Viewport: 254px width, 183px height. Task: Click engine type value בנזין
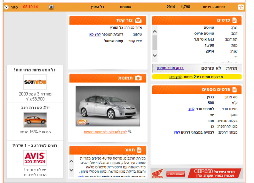click(210, 97)
